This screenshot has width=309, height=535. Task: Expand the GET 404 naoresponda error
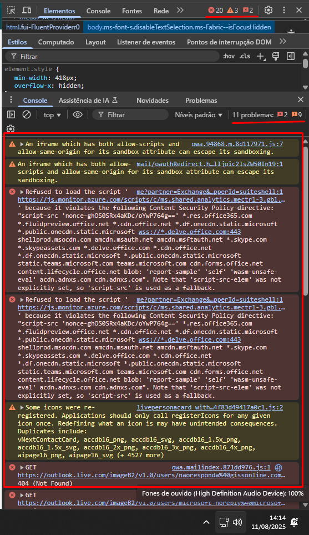[22, 468]
